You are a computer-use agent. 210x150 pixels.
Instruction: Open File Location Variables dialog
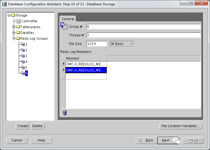coord(181,126)
